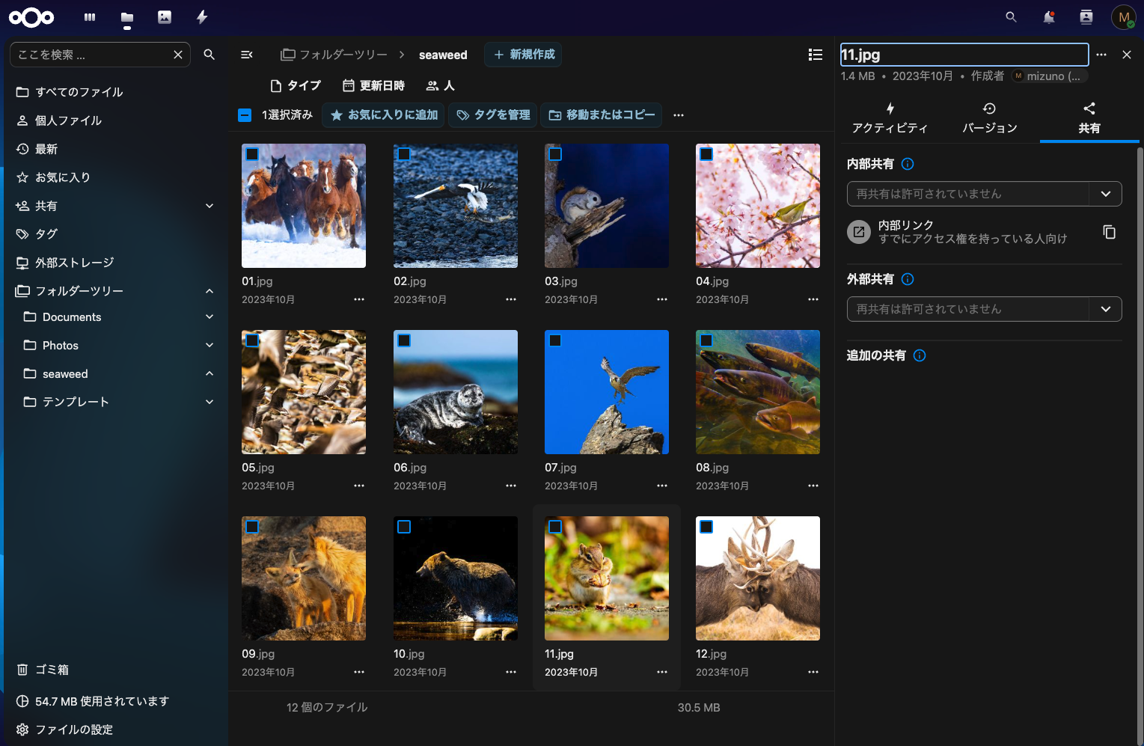Copy the internal link to clipboard

click(x=1109, y=232)
